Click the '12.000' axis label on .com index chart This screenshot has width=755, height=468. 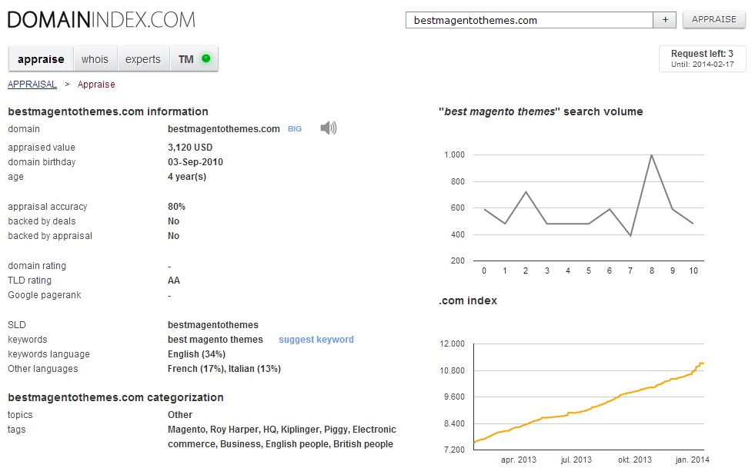(x=452, y=344)
